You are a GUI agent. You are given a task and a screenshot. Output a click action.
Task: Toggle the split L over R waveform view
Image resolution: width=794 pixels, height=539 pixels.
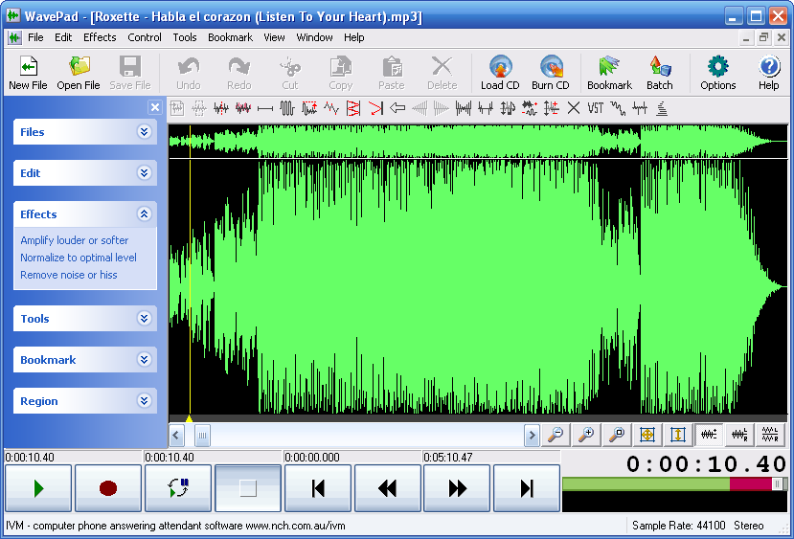pyautogui.click(x=770, y=435)
